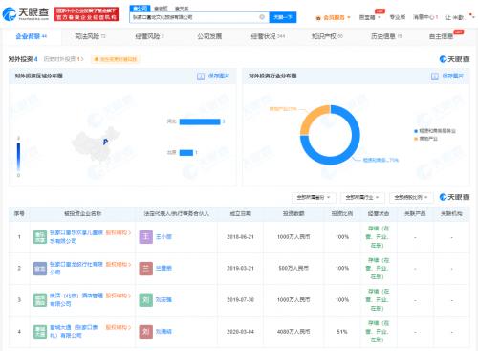Select the 查老板 search tab

[161, 8]
